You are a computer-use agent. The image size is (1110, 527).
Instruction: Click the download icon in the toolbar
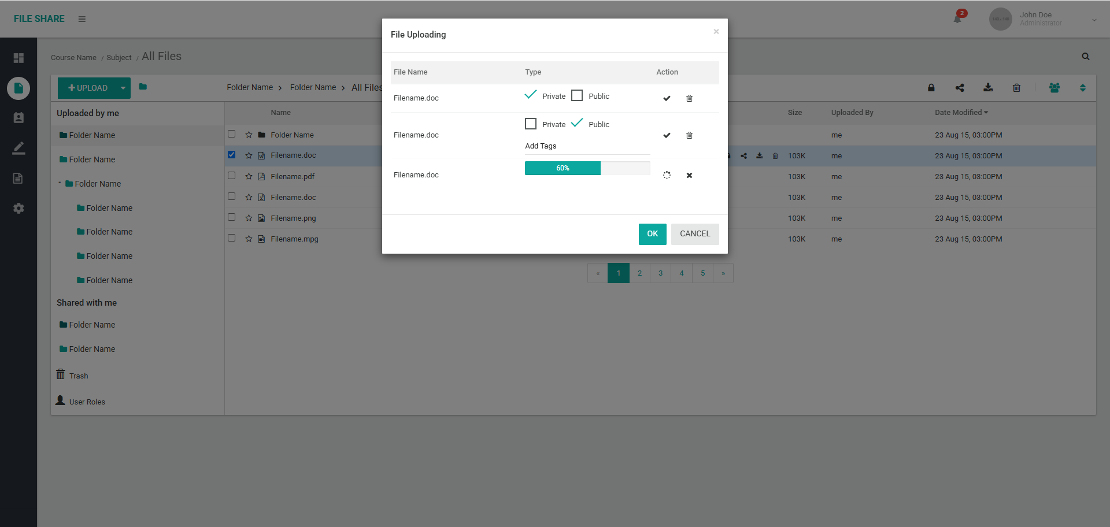tap(988, 88)
